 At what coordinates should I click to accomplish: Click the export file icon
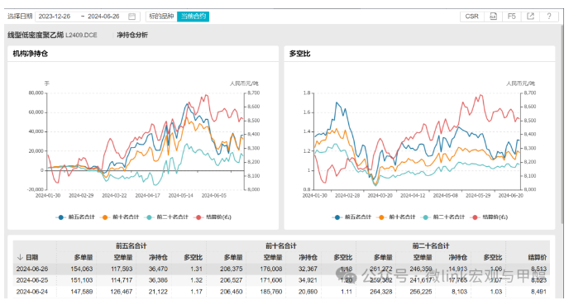493,17
